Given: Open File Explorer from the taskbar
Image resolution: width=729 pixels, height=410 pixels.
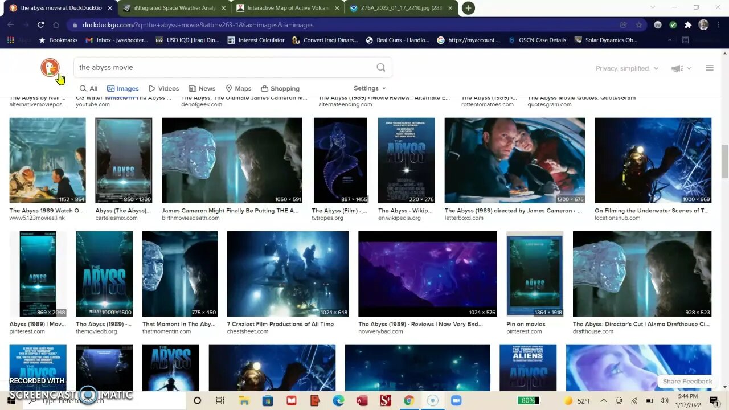Looking at the screenshot, I should click(x=244, y=401).
